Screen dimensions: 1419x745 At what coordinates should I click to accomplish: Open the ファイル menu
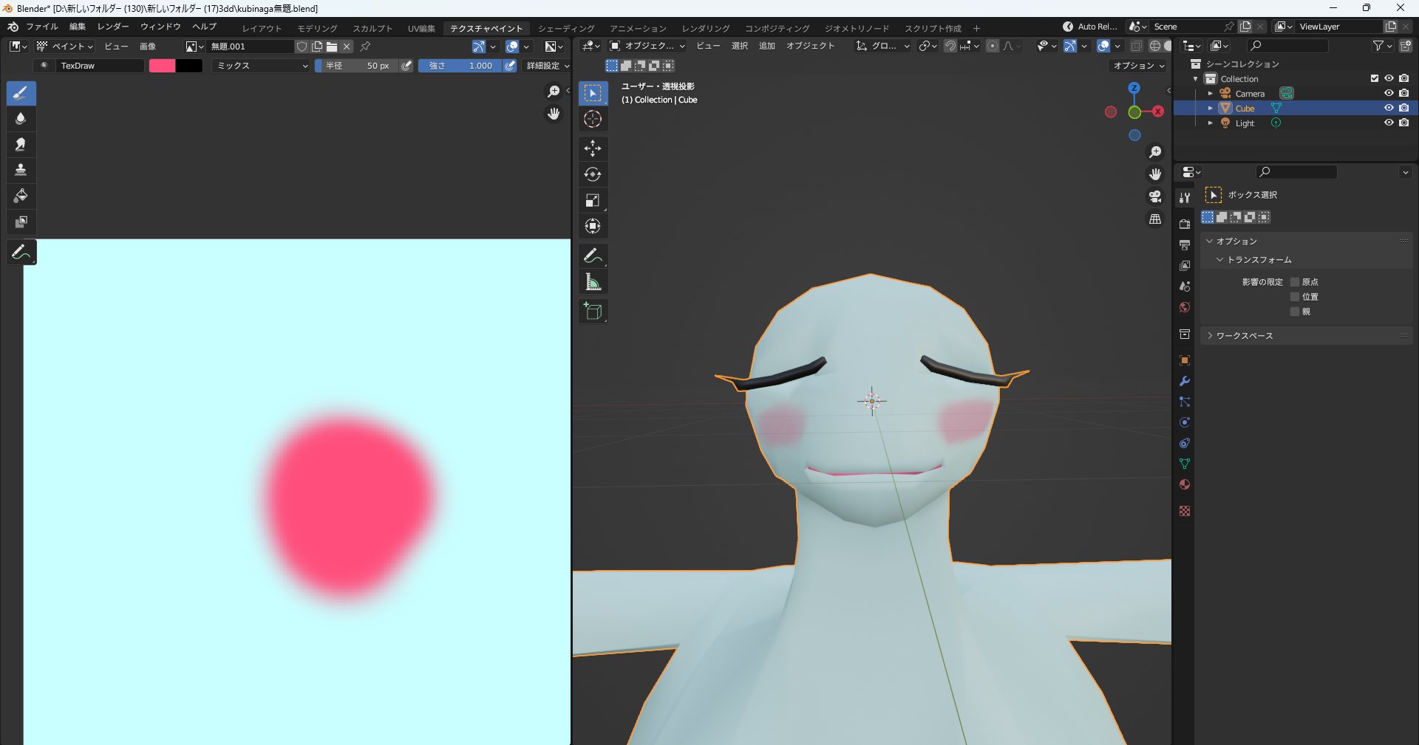(42, 27)
